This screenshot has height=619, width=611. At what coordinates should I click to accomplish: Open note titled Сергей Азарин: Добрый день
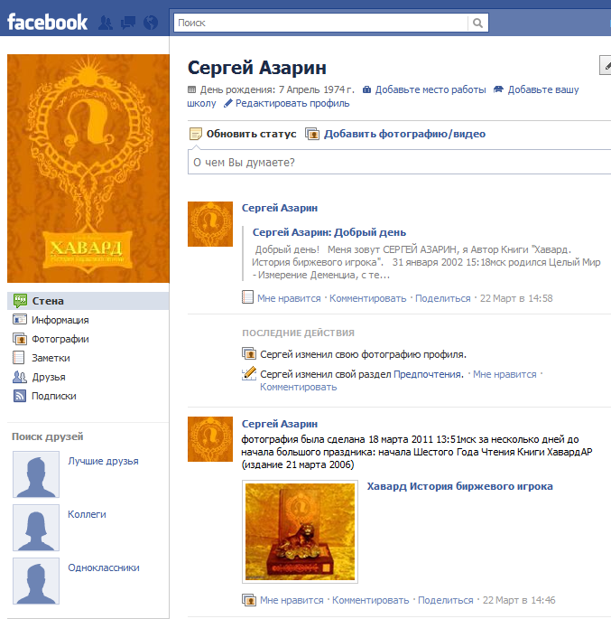(x=329, y=232)
